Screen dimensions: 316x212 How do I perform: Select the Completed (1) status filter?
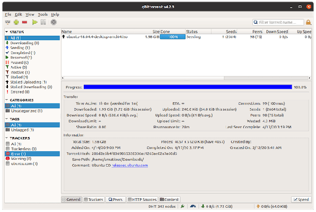coord(32,53)
